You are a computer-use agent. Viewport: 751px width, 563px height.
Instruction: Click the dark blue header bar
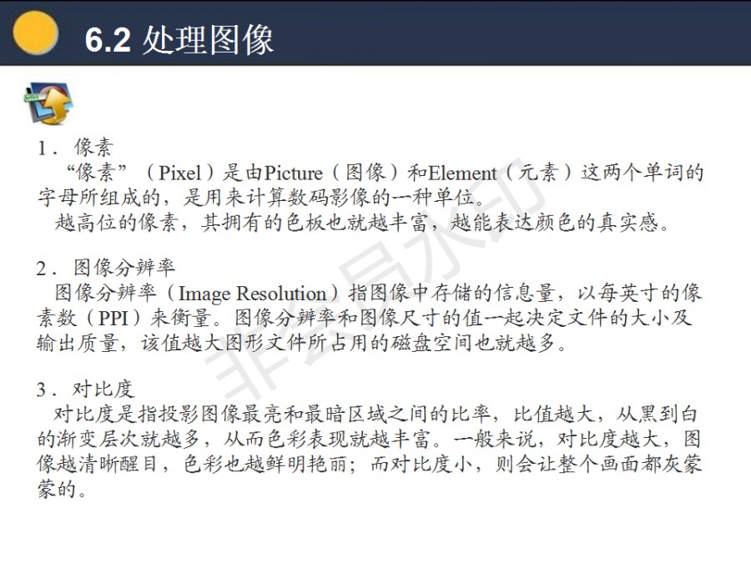[375, 33]
